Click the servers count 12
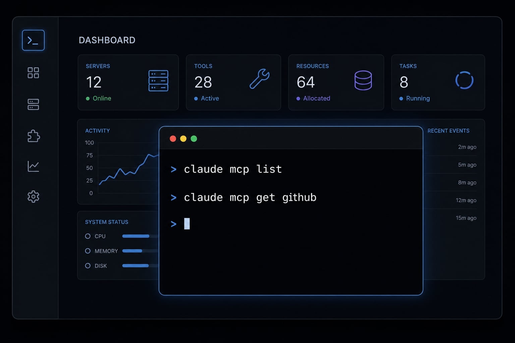The height and width of the screenshot is (343, 515). point(94,82)
